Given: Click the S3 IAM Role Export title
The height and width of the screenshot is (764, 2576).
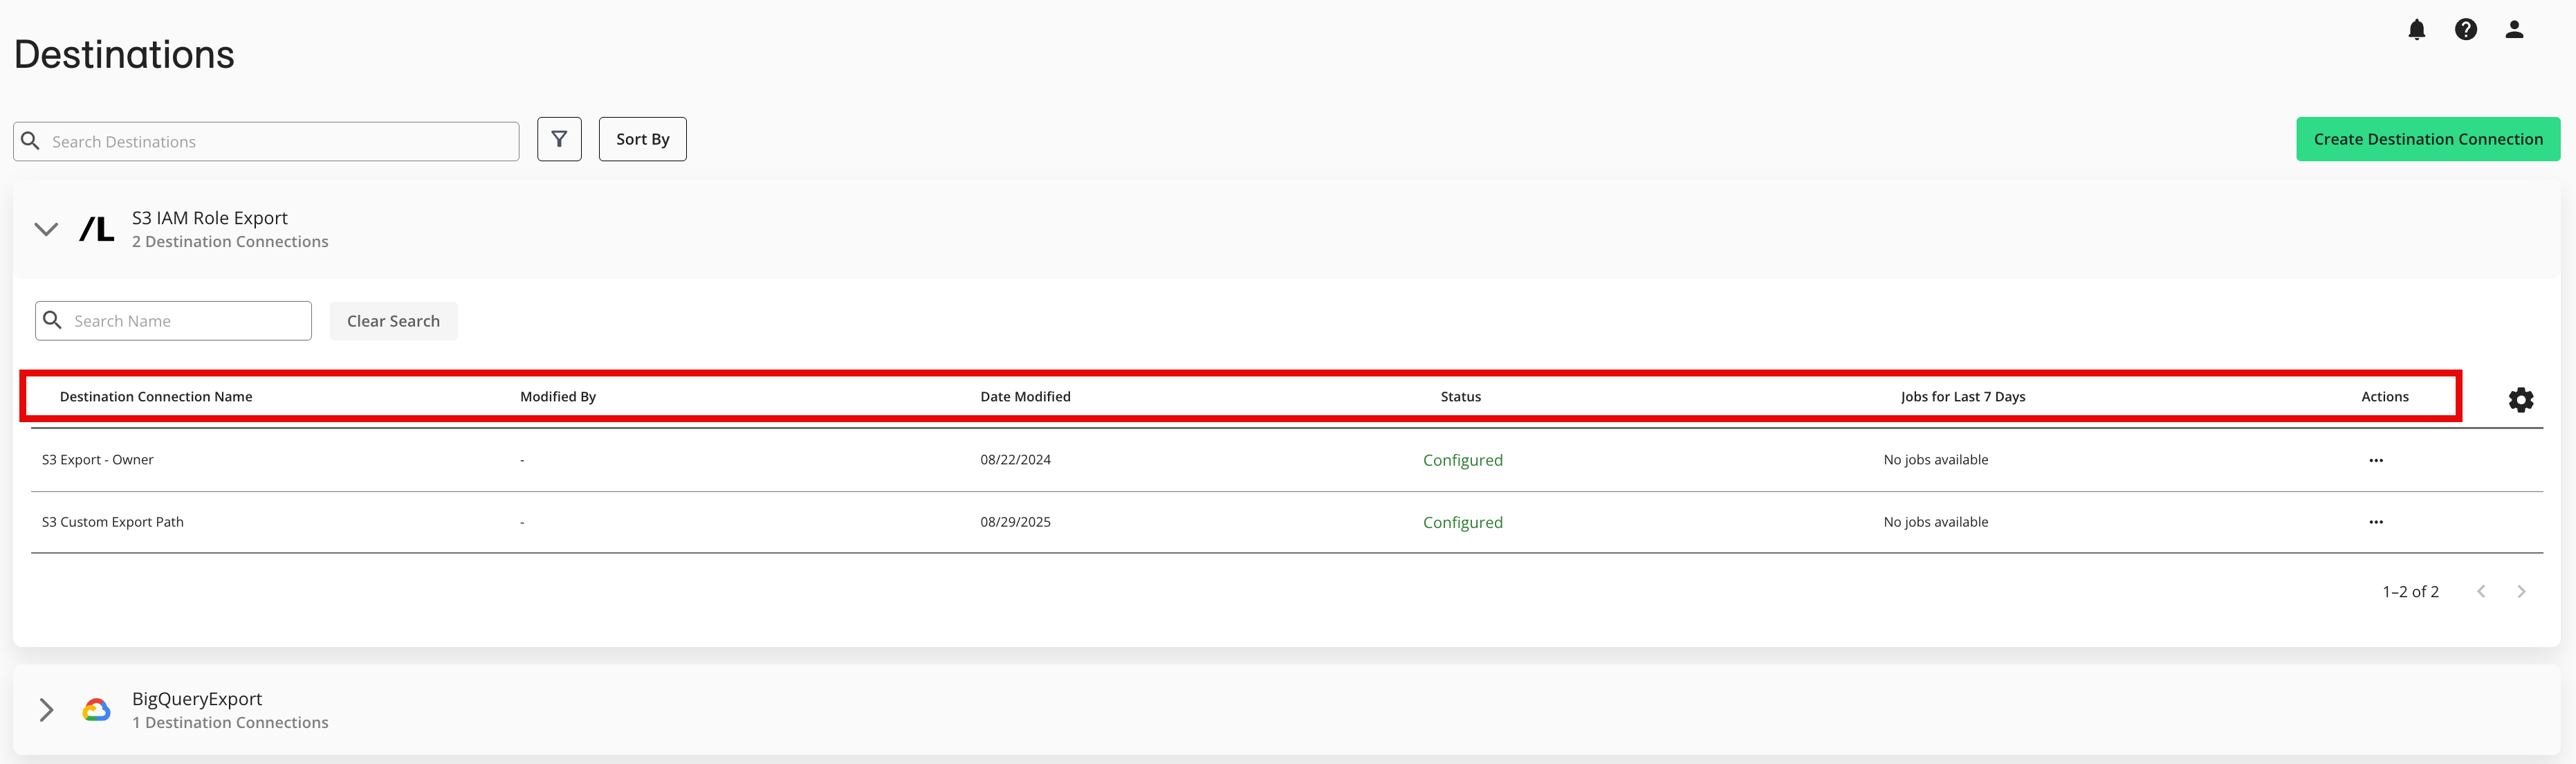Looking at the screenshot, I should coord(210,218).
